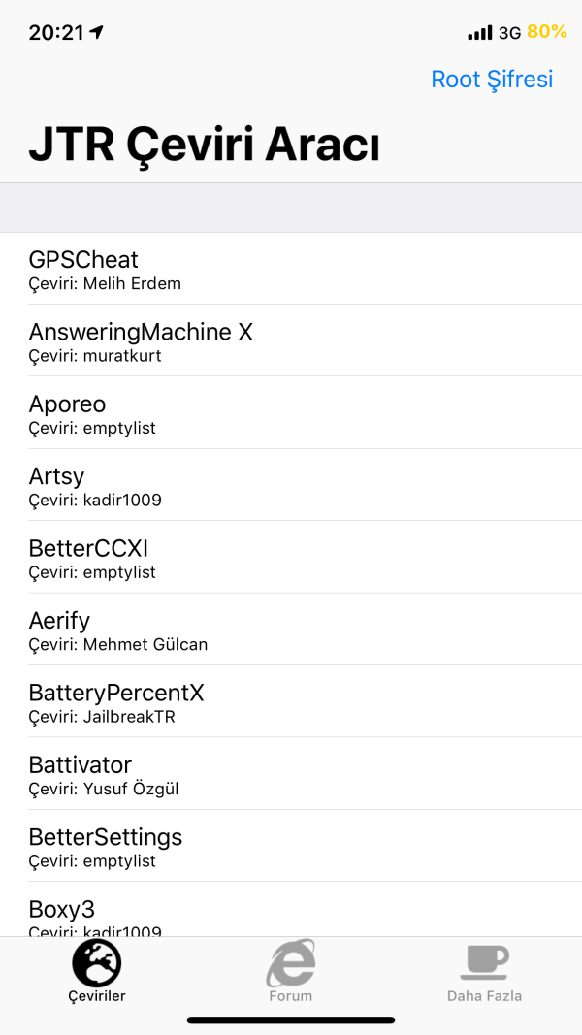Tap the Boxy3 list row
The image size is (582, 1035).
tap(291, 914)
